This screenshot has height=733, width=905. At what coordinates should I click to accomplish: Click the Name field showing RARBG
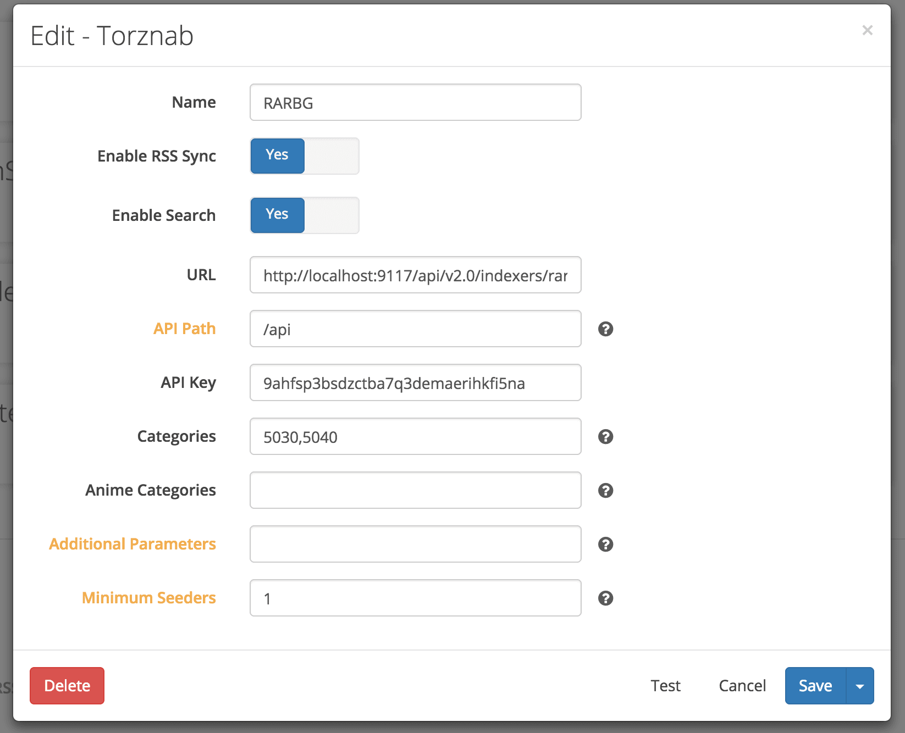[x=415, y=102]
